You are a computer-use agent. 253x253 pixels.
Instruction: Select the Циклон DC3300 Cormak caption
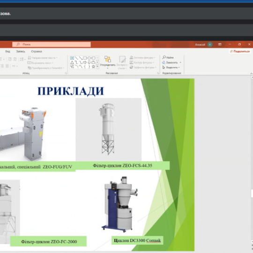(137, 240)
